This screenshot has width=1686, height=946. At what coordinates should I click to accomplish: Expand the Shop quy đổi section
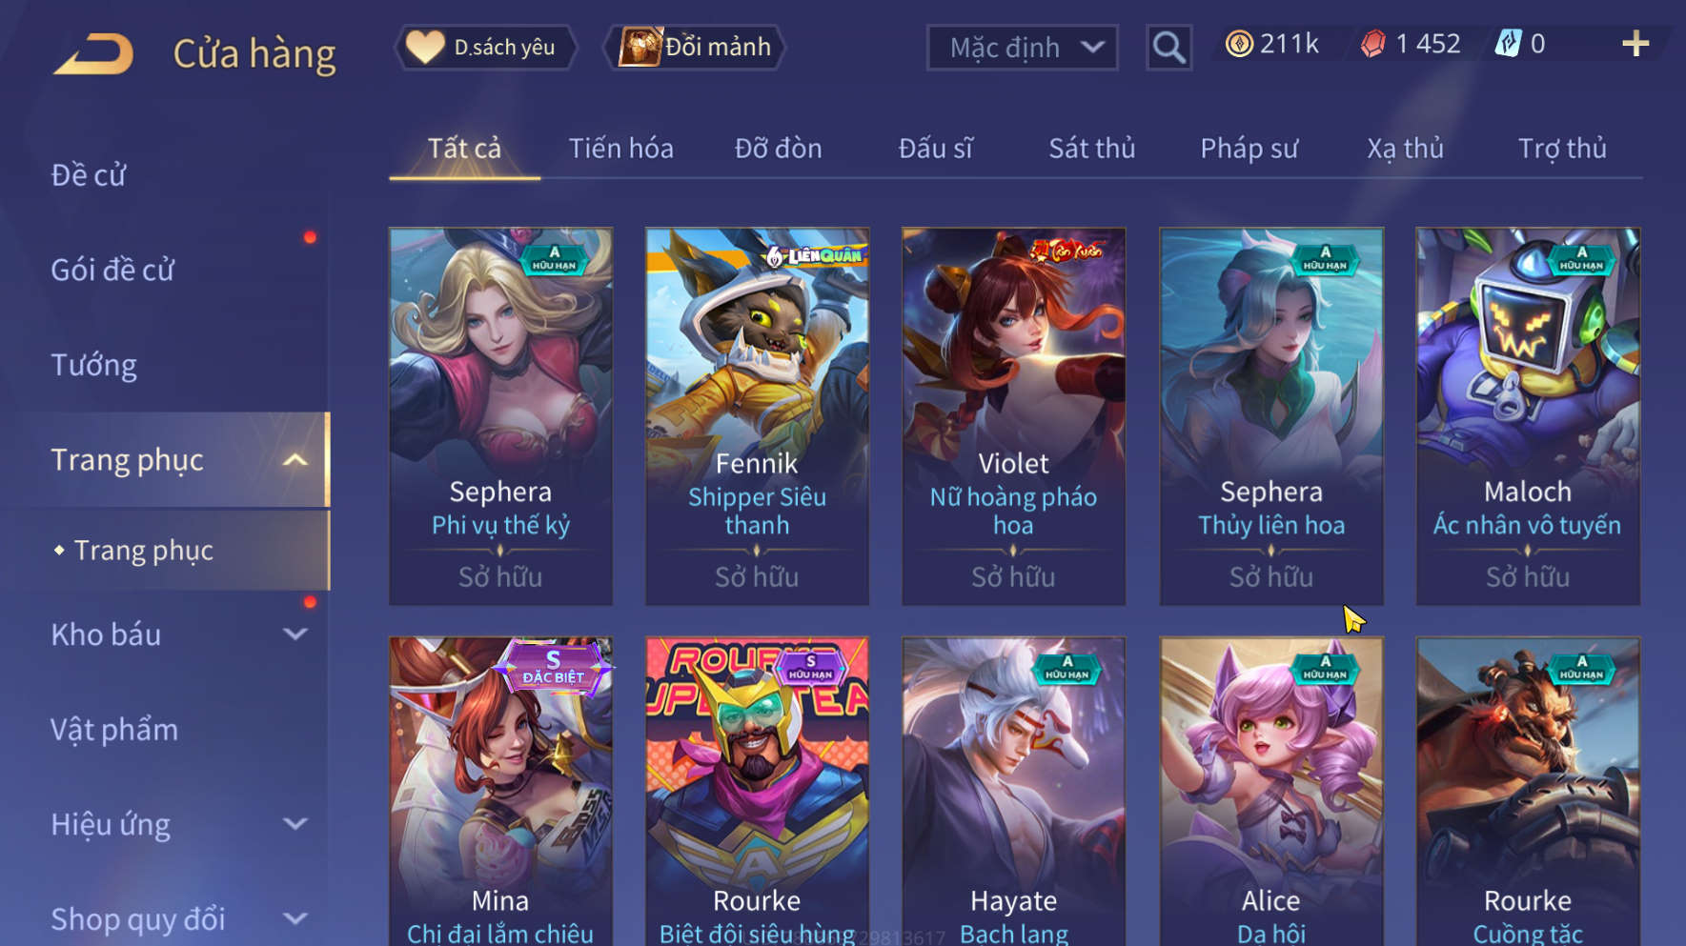[295, 919]
